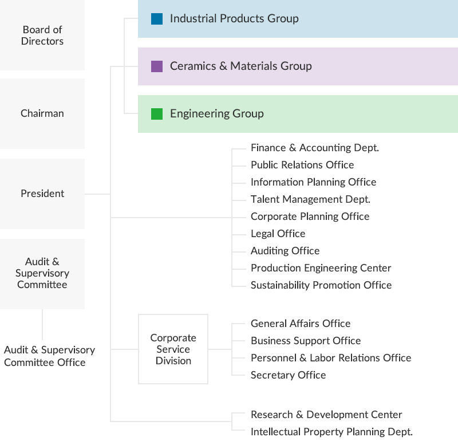This screenshot has width=458, height=441.
Task: Open the Production Engineering Center entry
Action: pyautogui.click(x=321, y=267)
